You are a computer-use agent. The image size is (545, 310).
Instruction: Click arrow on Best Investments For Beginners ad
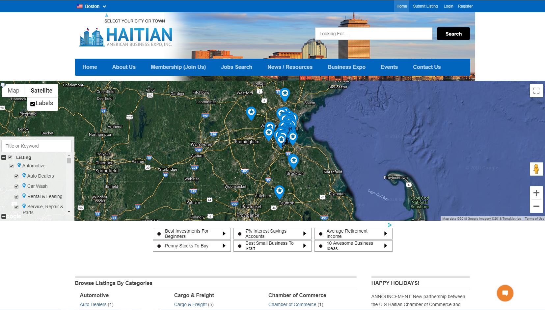[224, 234]
